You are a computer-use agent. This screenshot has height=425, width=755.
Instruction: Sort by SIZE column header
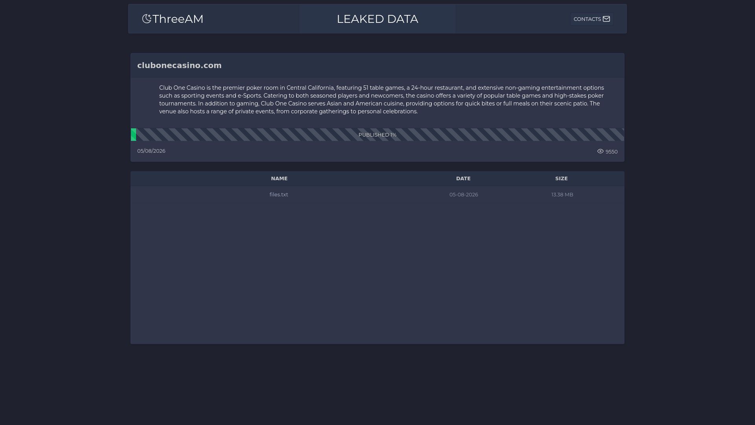click(562, 179)
